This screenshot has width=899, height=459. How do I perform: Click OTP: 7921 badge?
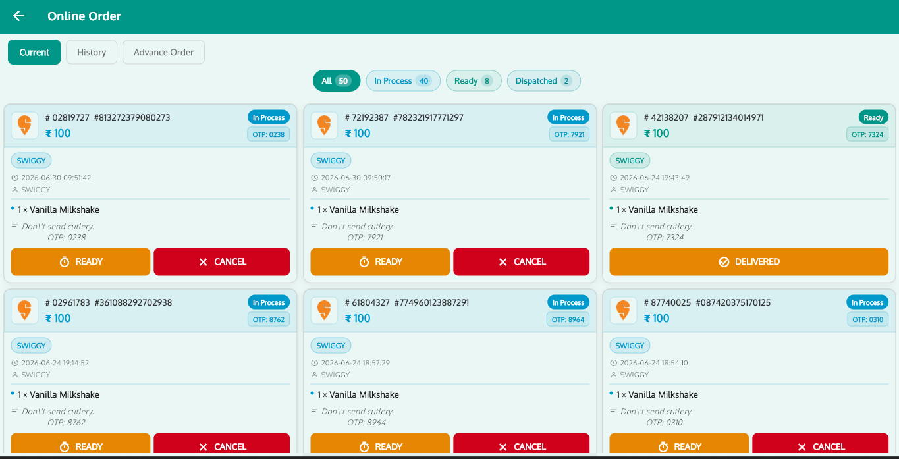click(569, 134)
